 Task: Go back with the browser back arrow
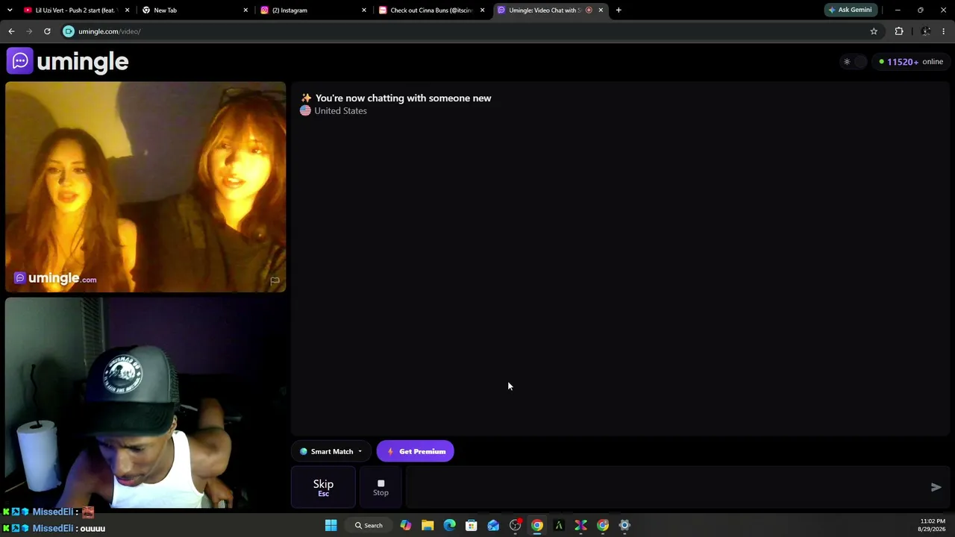point(11,31)
